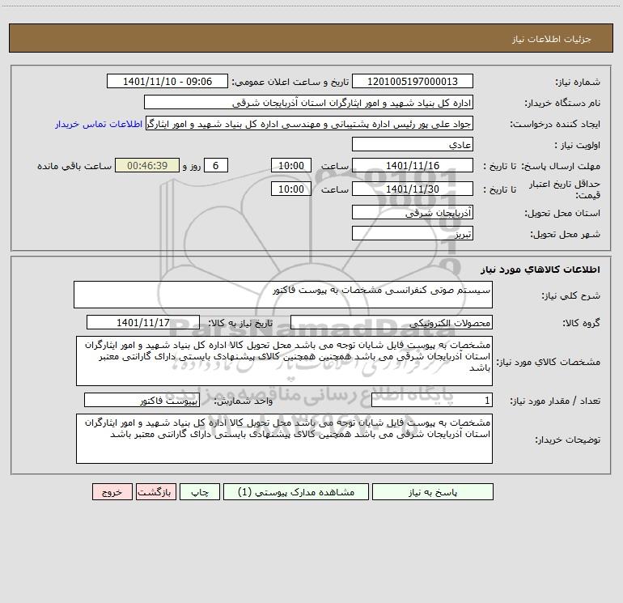Select the شماره نیاز field 1201005197000013

(413, 82)
